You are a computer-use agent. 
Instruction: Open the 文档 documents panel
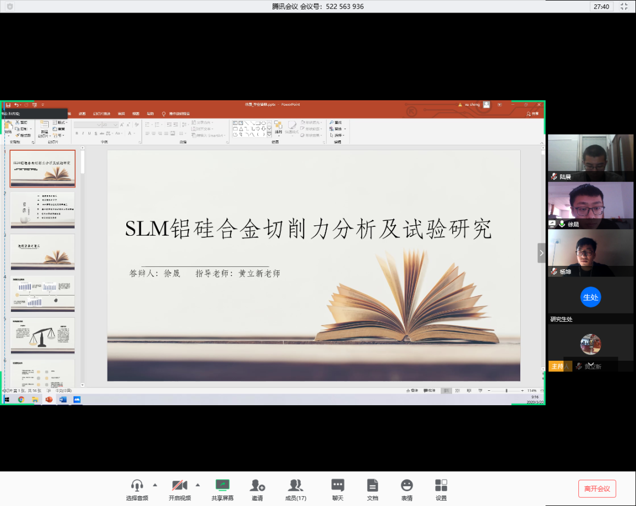[x=372, y=490]
